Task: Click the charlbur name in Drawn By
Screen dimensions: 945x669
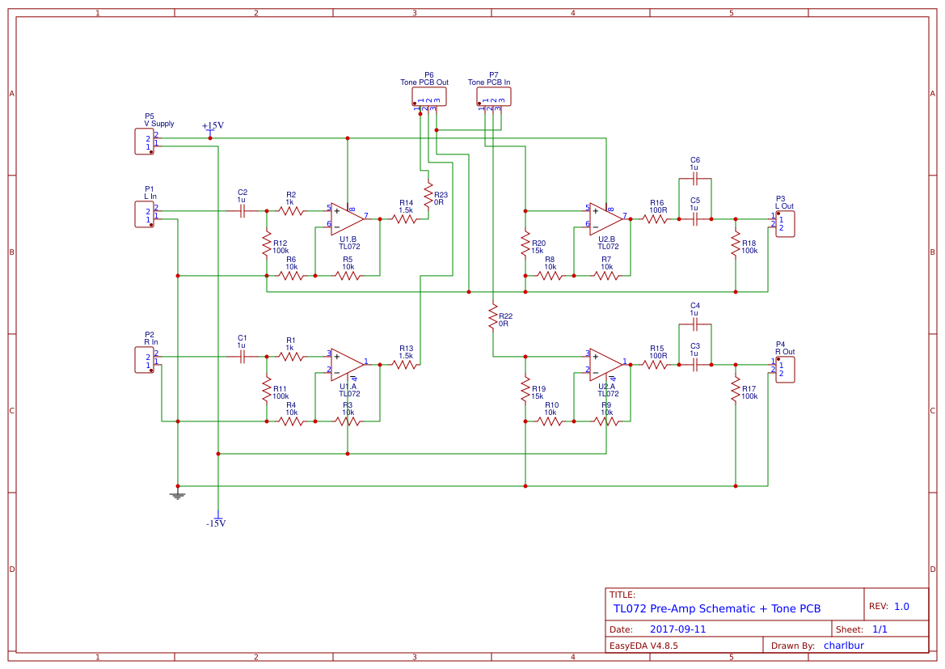Action: coord(843,645)
